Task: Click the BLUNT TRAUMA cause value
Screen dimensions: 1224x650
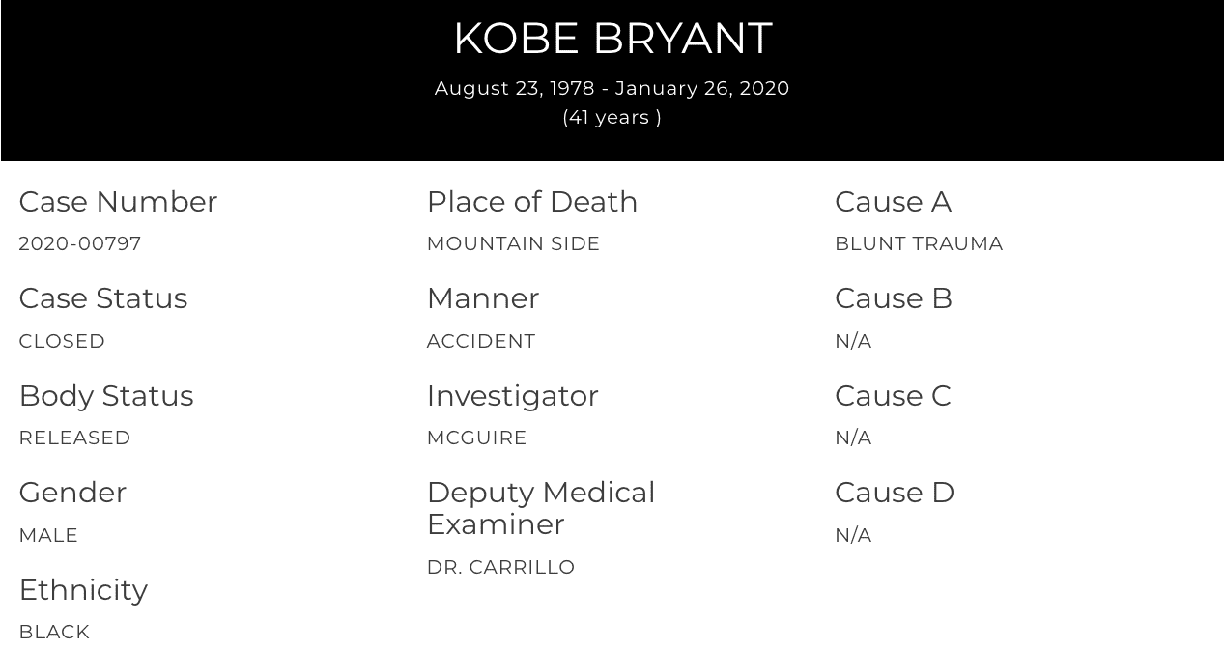Action: pyautogui.click(x=919, y=243)
